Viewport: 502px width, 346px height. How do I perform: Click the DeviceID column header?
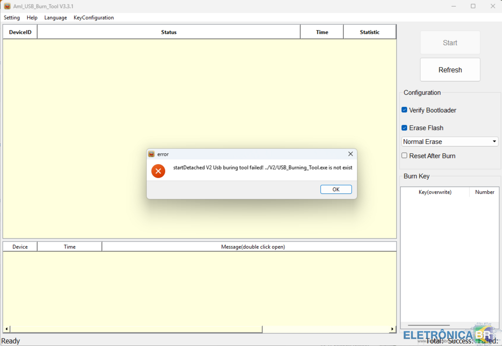(x=20, y=32)
